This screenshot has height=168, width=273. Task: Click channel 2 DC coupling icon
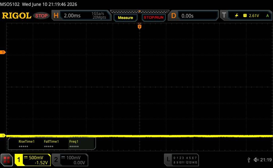63,157
